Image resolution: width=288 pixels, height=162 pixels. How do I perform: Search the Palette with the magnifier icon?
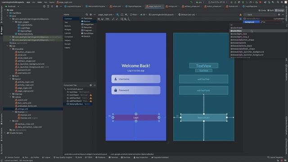pos(87,14)
